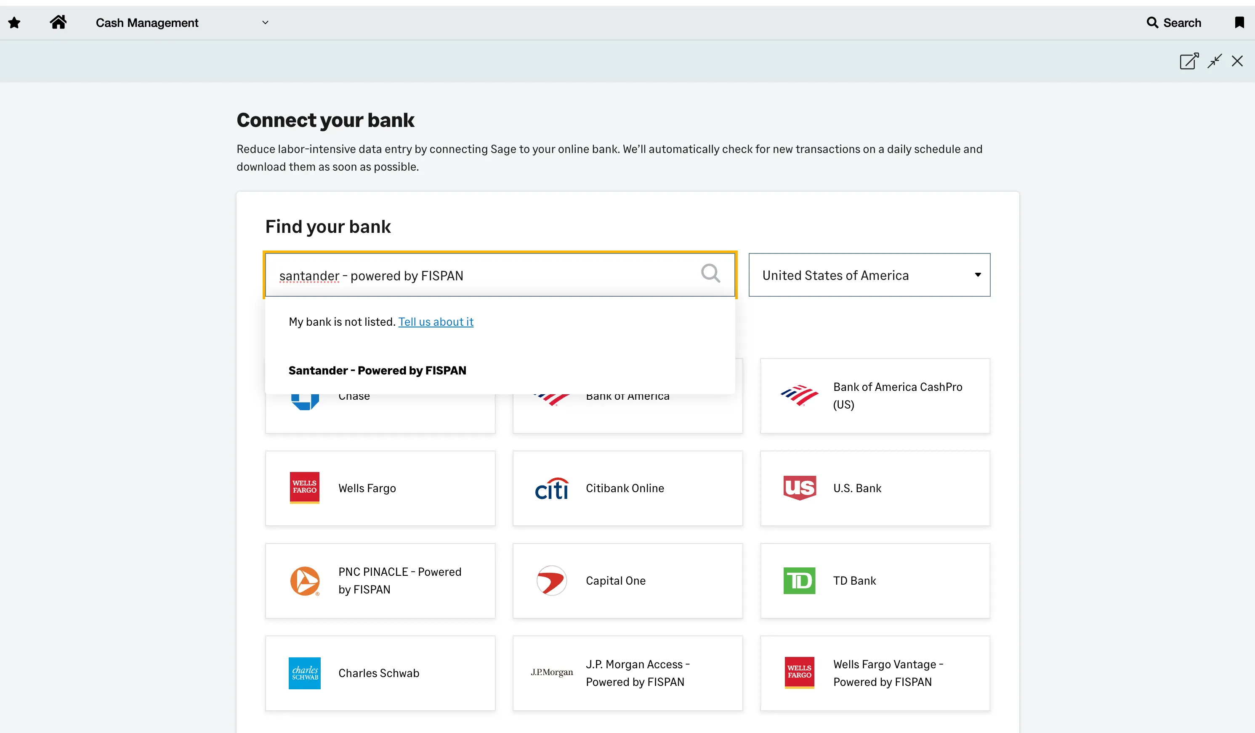Image resolution: width=1255 pixels, height=733 pixels.
Task: Follow the Tell us about it link
Action: coord(436,322)
